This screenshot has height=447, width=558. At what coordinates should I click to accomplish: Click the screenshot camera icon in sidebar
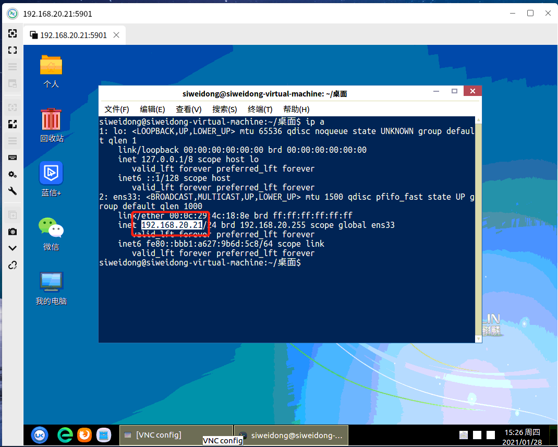(13, 232)
